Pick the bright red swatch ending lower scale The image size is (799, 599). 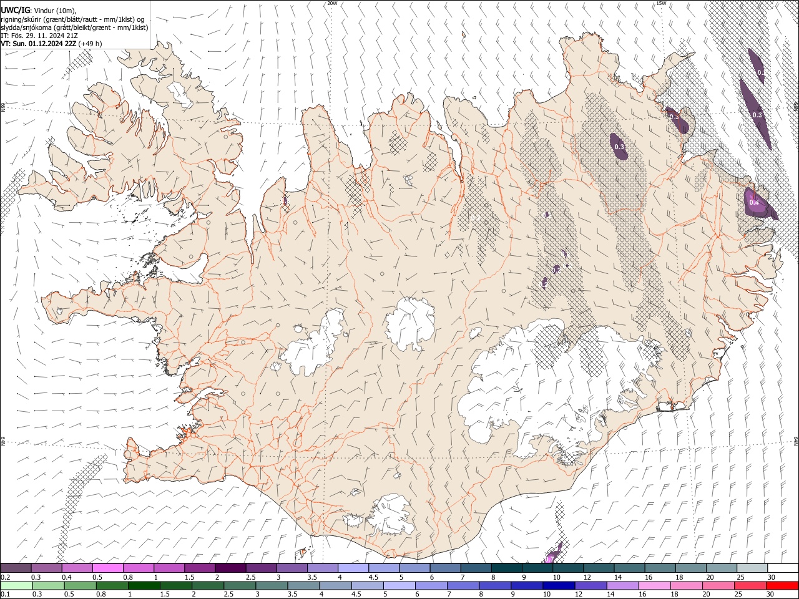782,585
